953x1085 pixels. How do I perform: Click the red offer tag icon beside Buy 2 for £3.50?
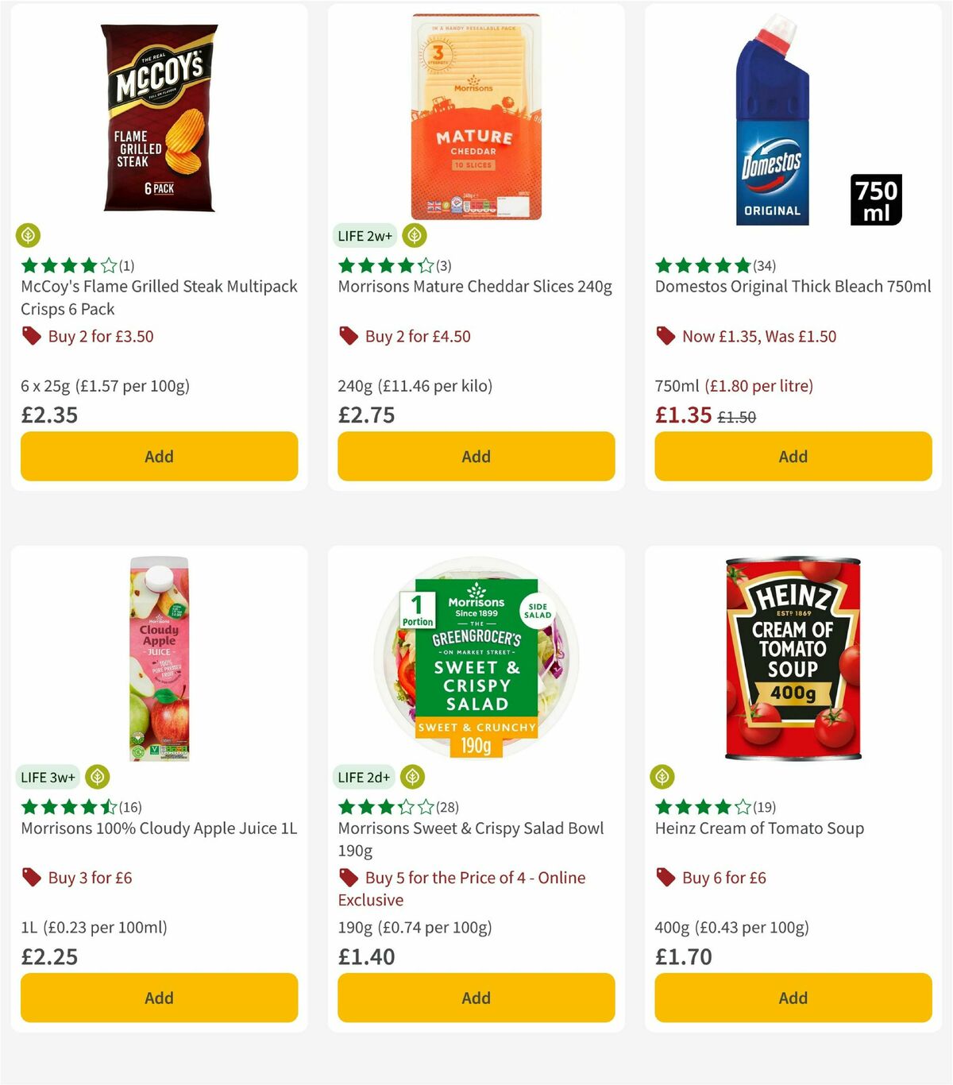point(31,336)
